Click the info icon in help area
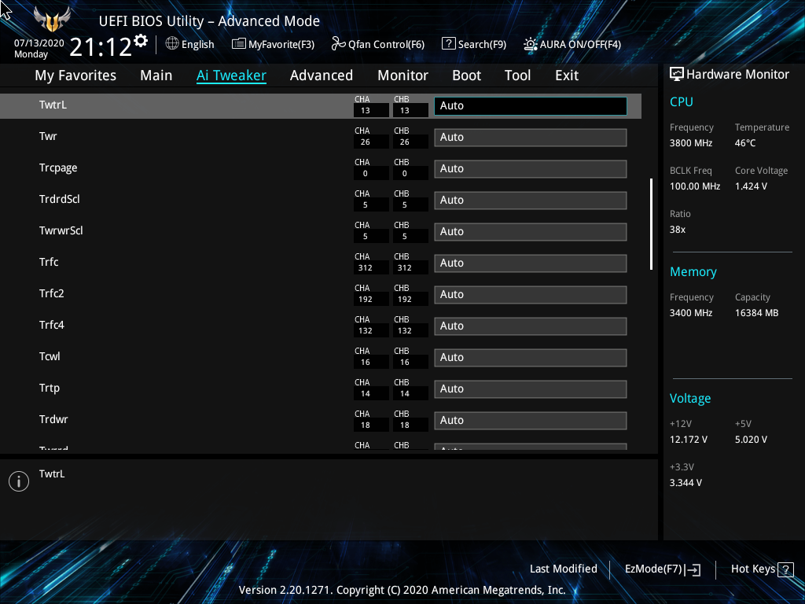The width and height of the screenshot is (805, 604). [19, 481]
